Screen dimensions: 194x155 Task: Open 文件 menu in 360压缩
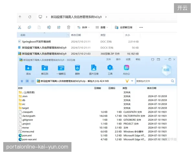point(108,59)
